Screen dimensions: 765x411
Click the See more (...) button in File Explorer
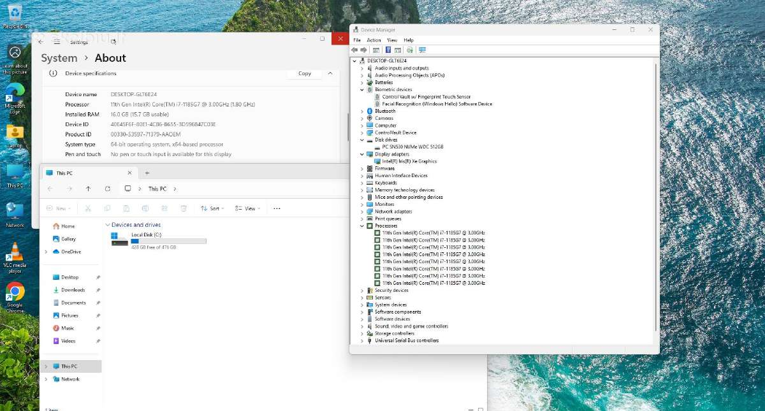[x=277, y=208]
